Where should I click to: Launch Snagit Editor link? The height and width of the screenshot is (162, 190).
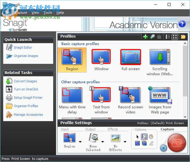[23, 47]
